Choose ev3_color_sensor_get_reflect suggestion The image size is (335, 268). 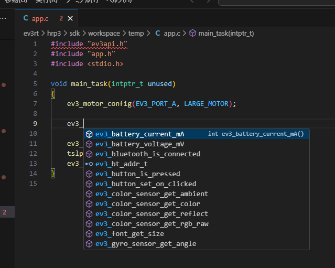pos(197,214)
